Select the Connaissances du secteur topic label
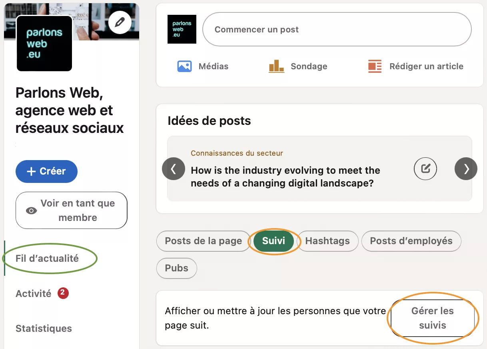Viewport: 487px width, 349px height. click(x=237, y=153)
